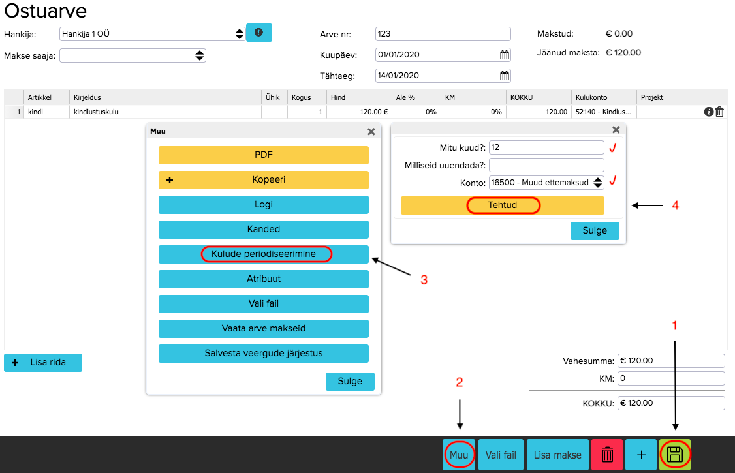Show row 1 info icon details
Screen dimensions: 735x473
(709, 112)
